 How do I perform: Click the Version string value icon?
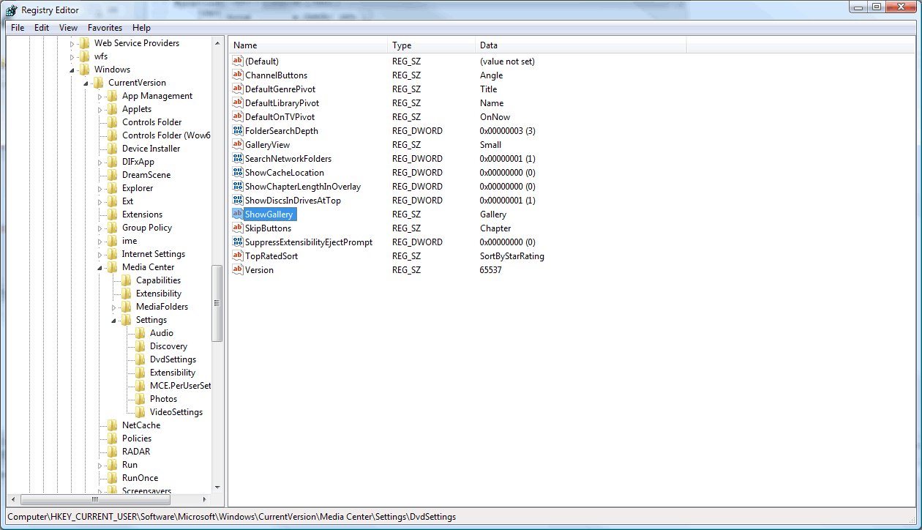[x=237, y=270]
